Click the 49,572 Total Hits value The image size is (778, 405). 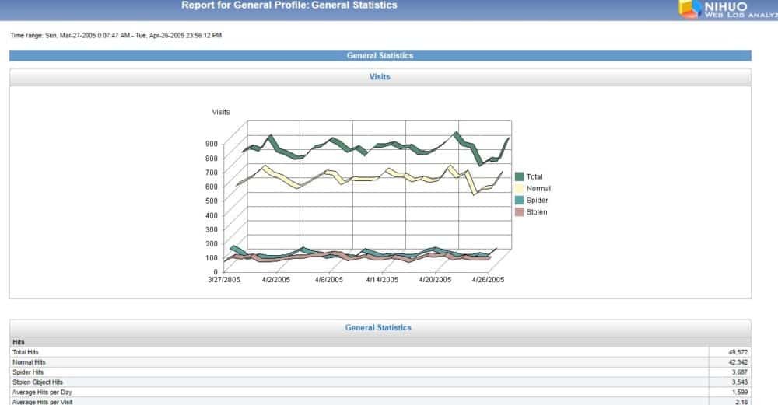(738, 352)
